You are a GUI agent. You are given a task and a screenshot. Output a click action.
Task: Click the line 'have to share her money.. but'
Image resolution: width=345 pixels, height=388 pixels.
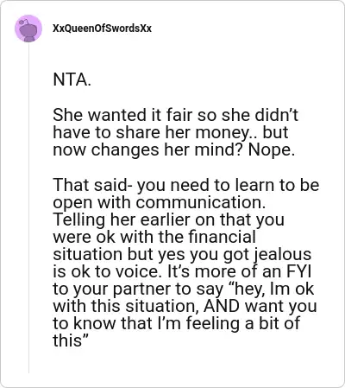(x=170, y=132)
